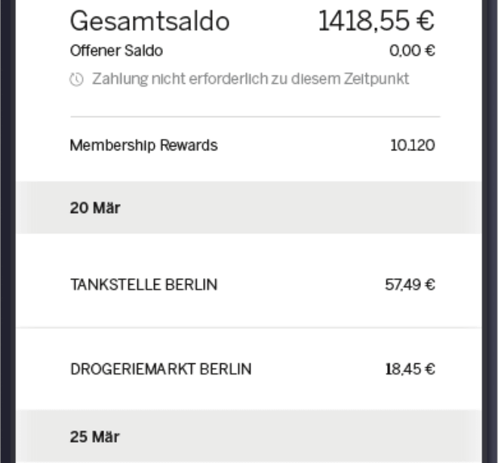Image resolution: width=498 pixels, height=463 pixels.
Task: Click empty space right of the 20 Mär header
Action: tap(302, 208)
